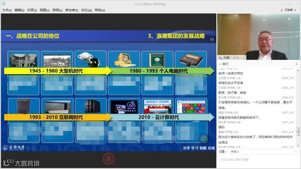Click the smart cloud event photo
Image resolution: width=301 pixels, height=169 pixels.
tap(157, 107)
